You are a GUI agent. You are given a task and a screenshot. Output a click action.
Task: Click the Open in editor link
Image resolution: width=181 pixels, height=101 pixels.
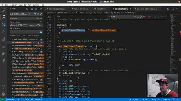tap(33, 36)
